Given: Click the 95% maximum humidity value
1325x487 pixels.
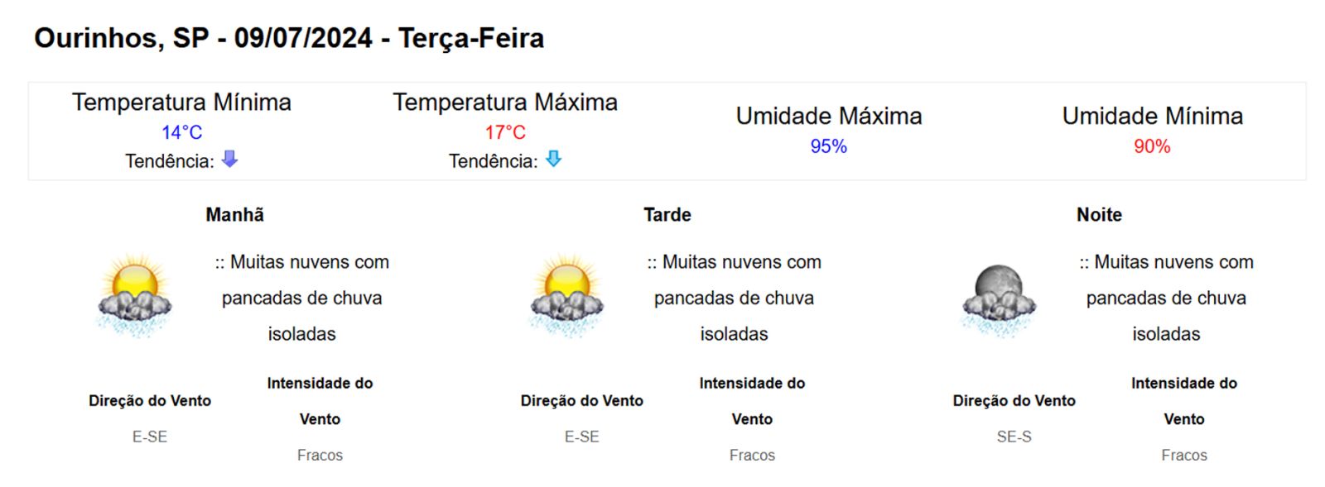Looking at the screenshot, I should (x=828, y=146).
